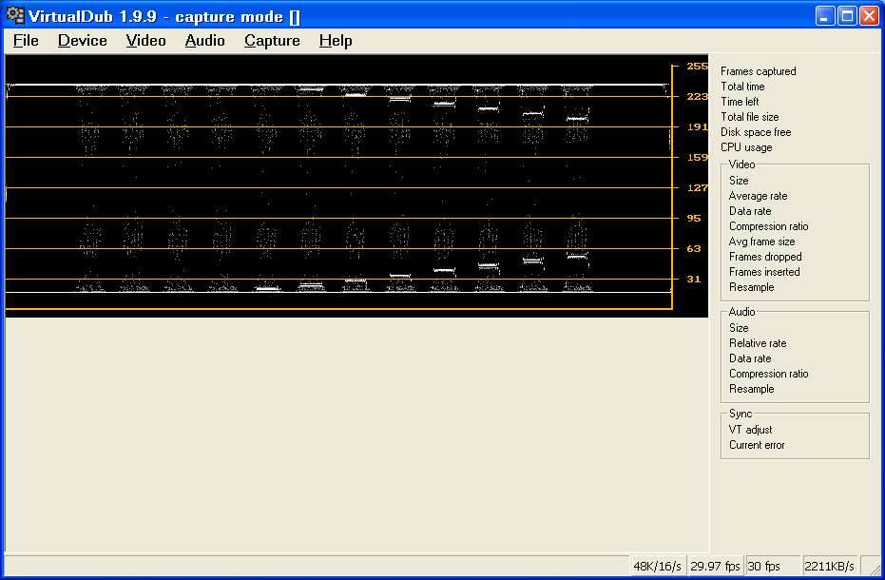Click the CPU usage label in the info panel
The width and height of the screenshot is (885, 580).
coord(746,147)
